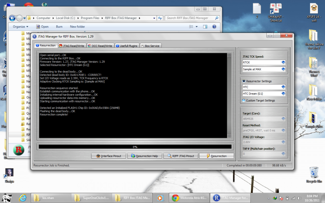The height and width of the screenshot is (203, 325).
Task: Create a New folder in Explorer
Action: [x=77, y=27]
